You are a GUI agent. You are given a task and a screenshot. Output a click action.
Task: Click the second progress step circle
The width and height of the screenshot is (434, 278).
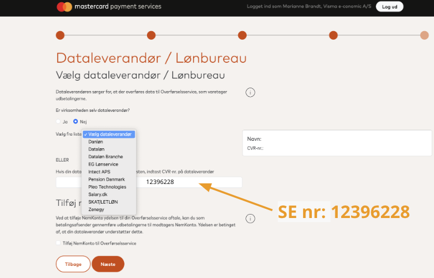[151, 35]
